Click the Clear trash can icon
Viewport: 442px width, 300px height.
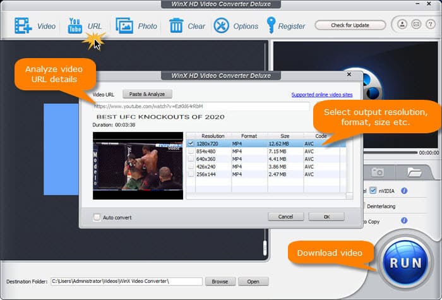tap(176, 26)
